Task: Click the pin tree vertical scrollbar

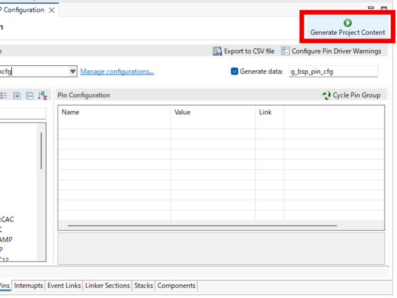Action: pos(42,151)
